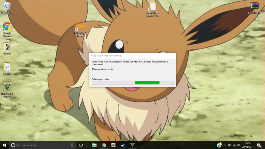The image size is (265, 149).
Task: Select the Grand Theft Auto V folder shortcut
Action: click(152, 10)
